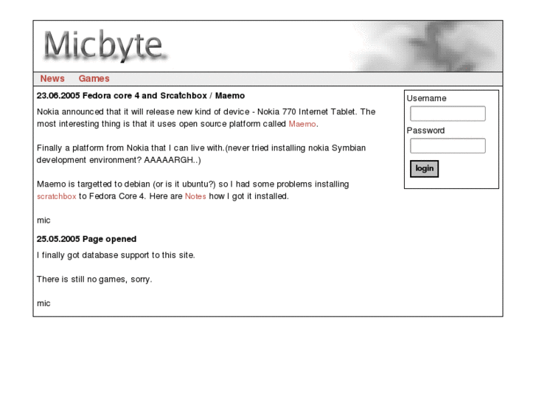Select the heading '23.06.2005 Fedora core 4 and Srcatchbox / Maemo'

click(141, 96)
